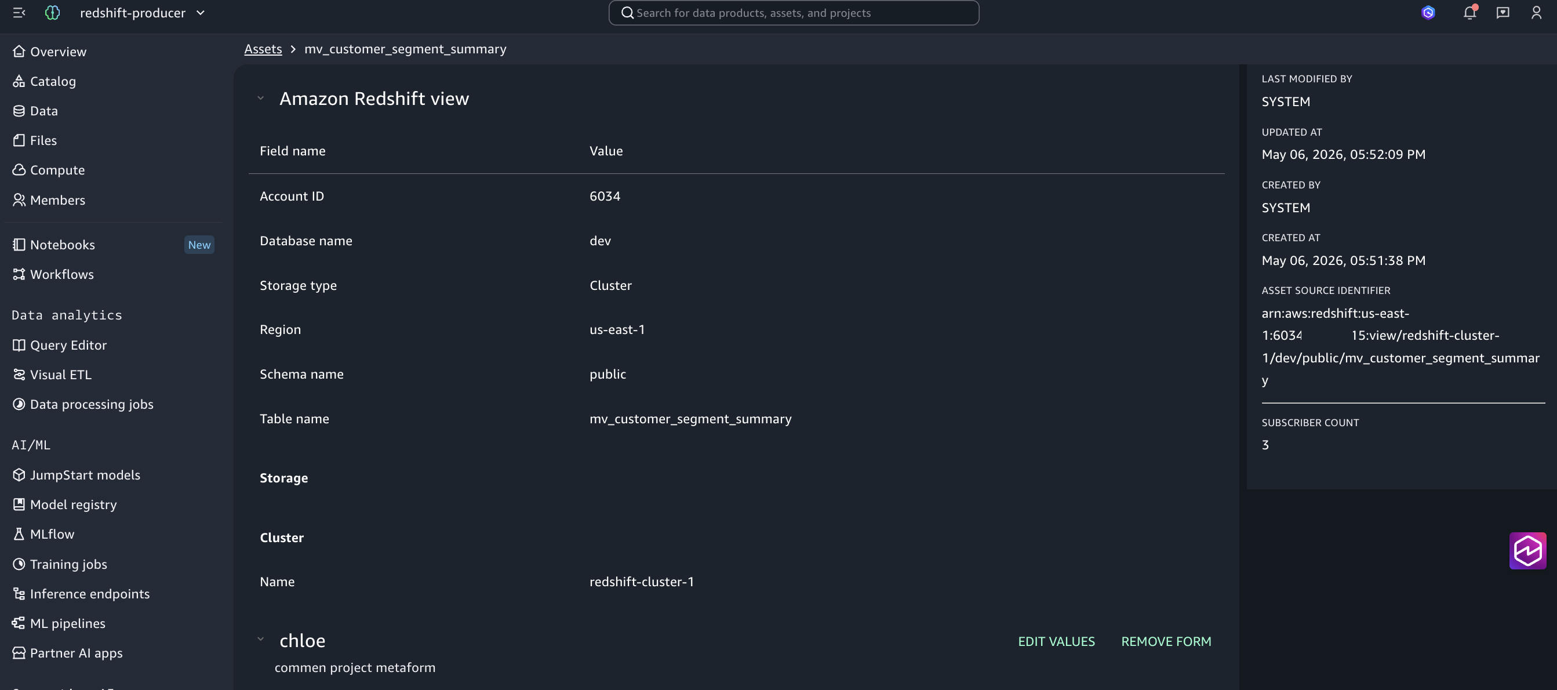Click the cluster name redshift-cluster-1
The height and width of the screenshot is (690, 1557).
[642, 582]
